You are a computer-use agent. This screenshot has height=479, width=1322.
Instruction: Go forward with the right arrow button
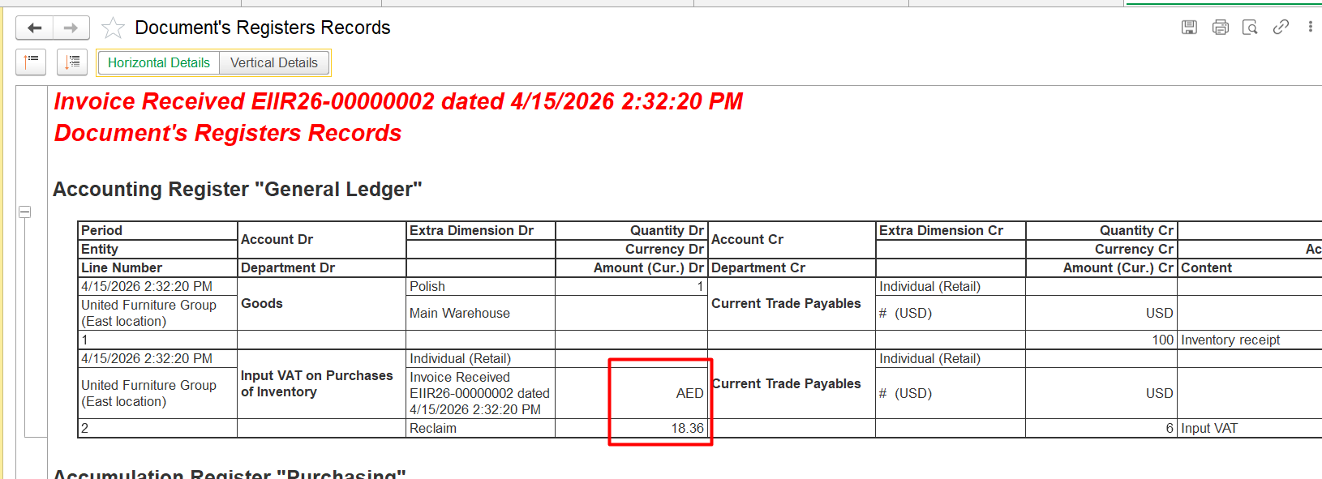[x=71, y=28]
